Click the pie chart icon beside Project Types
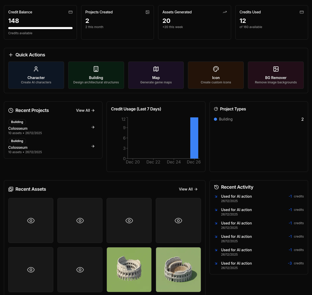 click(216, 109)
